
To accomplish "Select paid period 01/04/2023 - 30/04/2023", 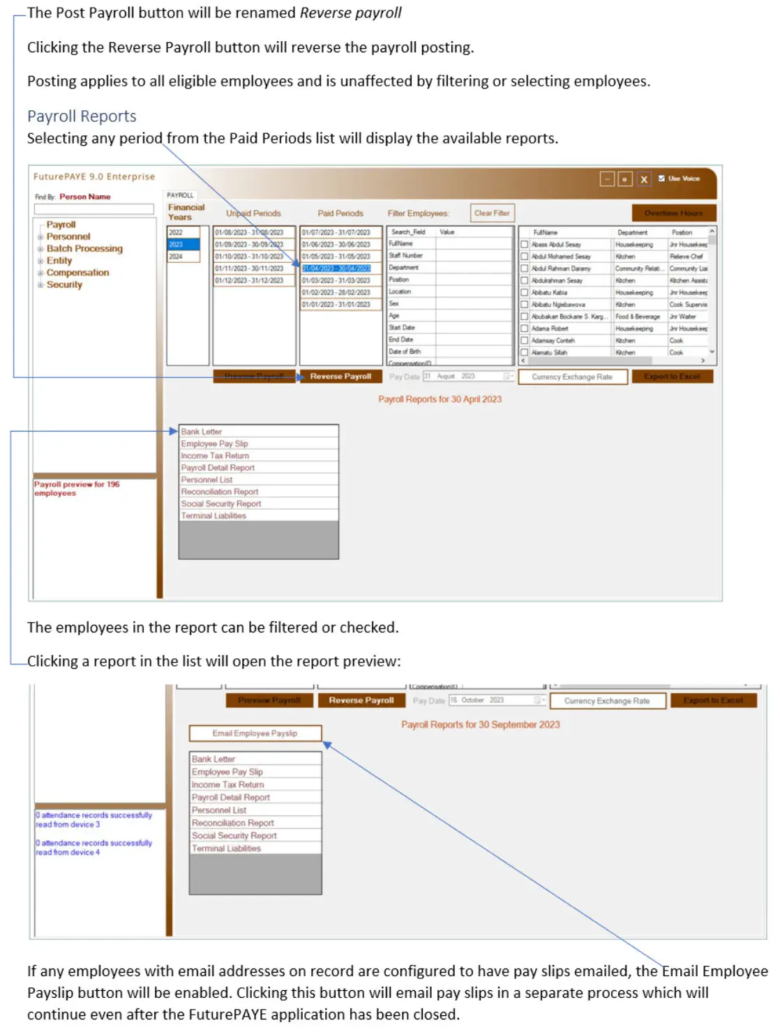I will point(341,268).
